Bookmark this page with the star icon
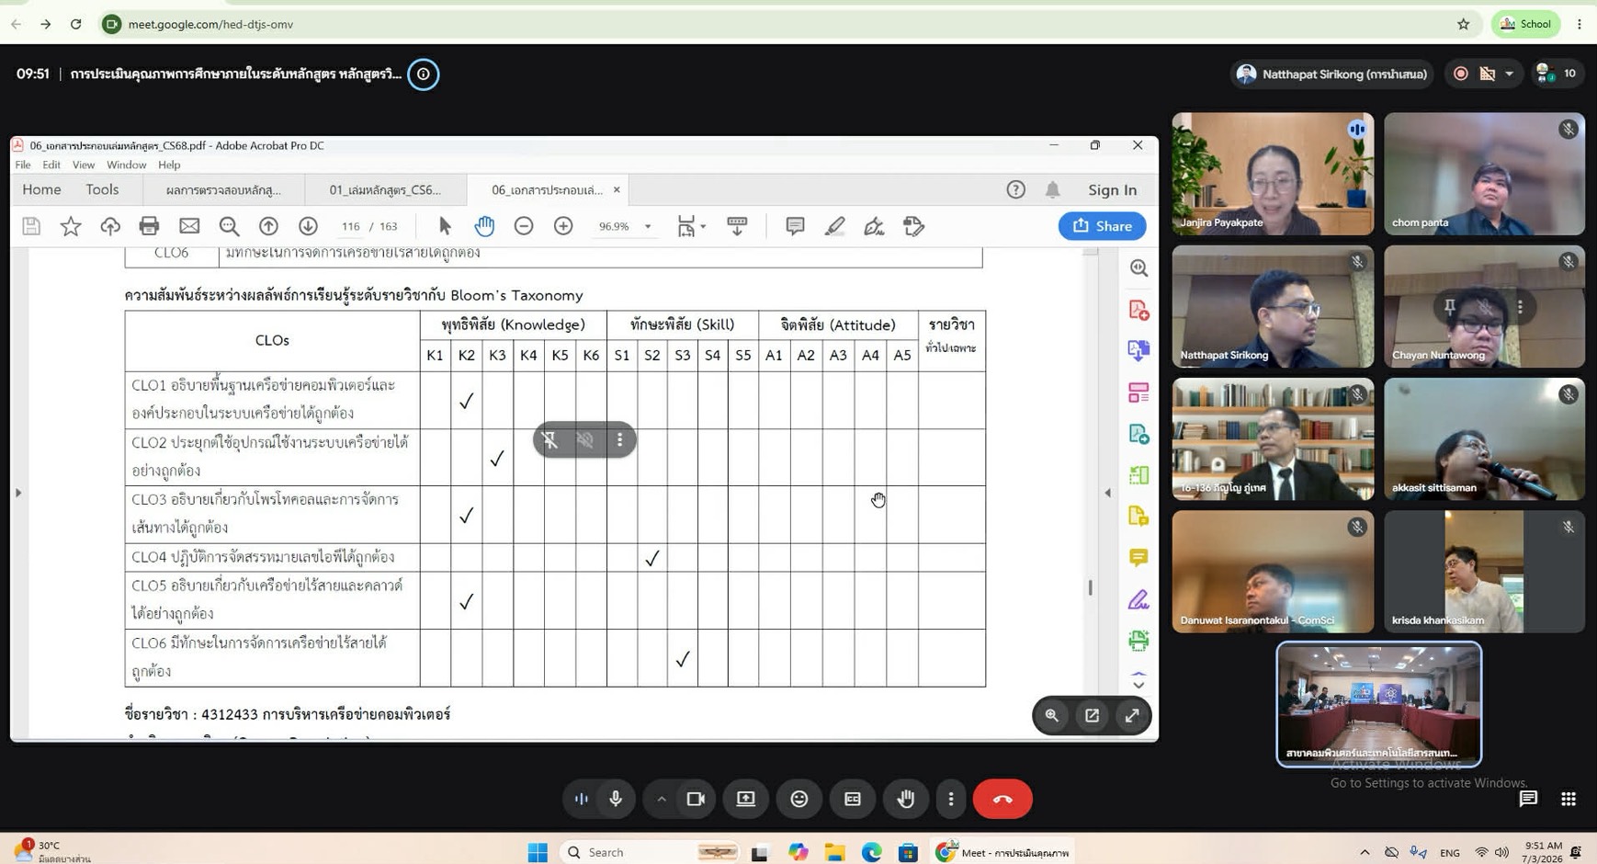 coord(1464,24)
